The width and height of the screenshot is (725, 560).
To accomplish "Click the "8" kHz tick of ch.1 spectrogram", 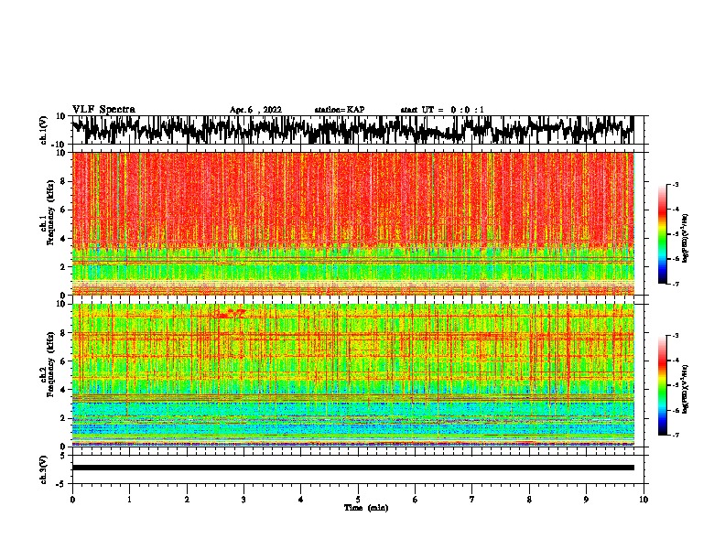I will 63,181.
